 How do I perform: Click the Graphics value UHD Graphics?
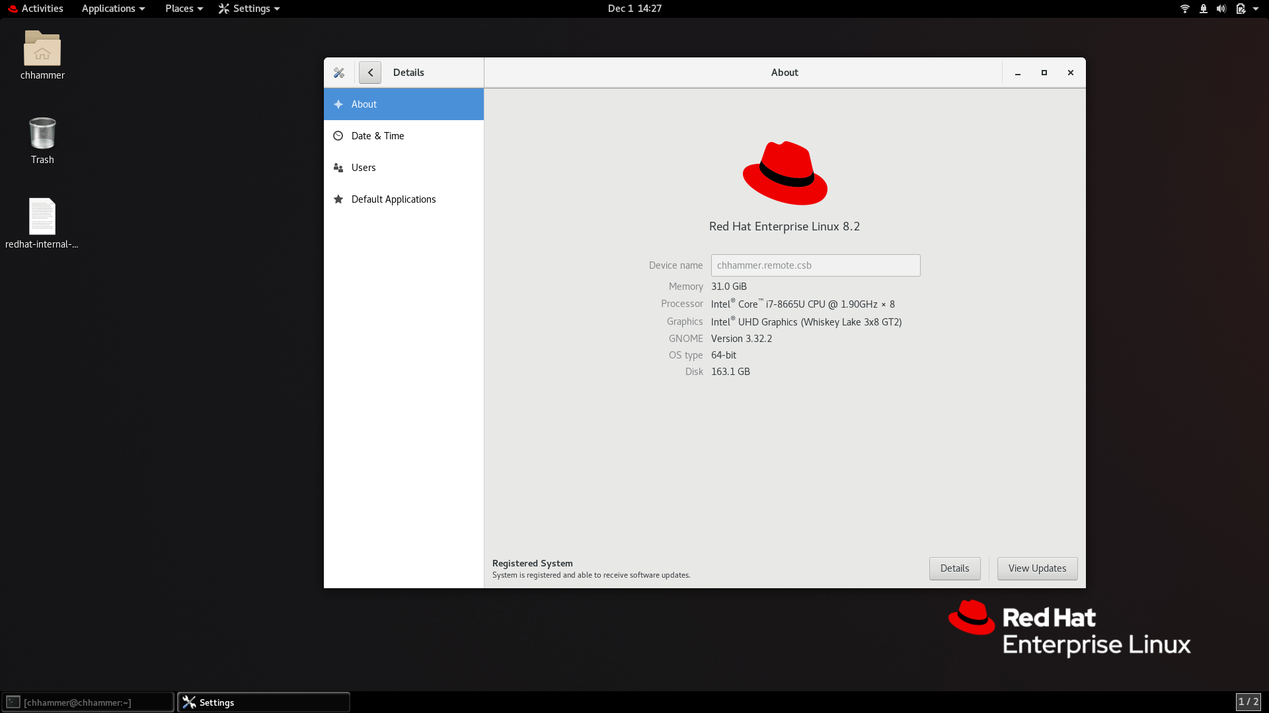(806, 322)
